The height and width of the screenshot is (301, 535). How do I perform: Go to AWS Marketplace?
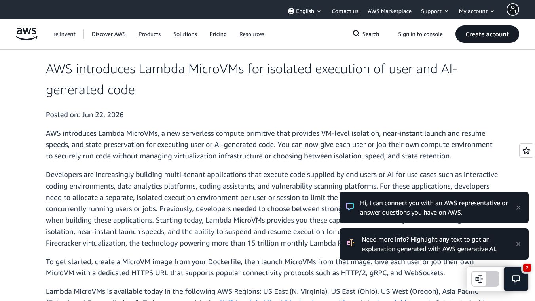pyautogui.click(x=389, y=11)
